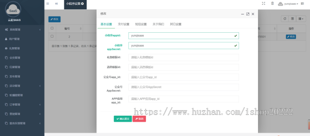The image size is (310, 136).
Task: Select the 关于我们 tab
Action: [158, 24]
